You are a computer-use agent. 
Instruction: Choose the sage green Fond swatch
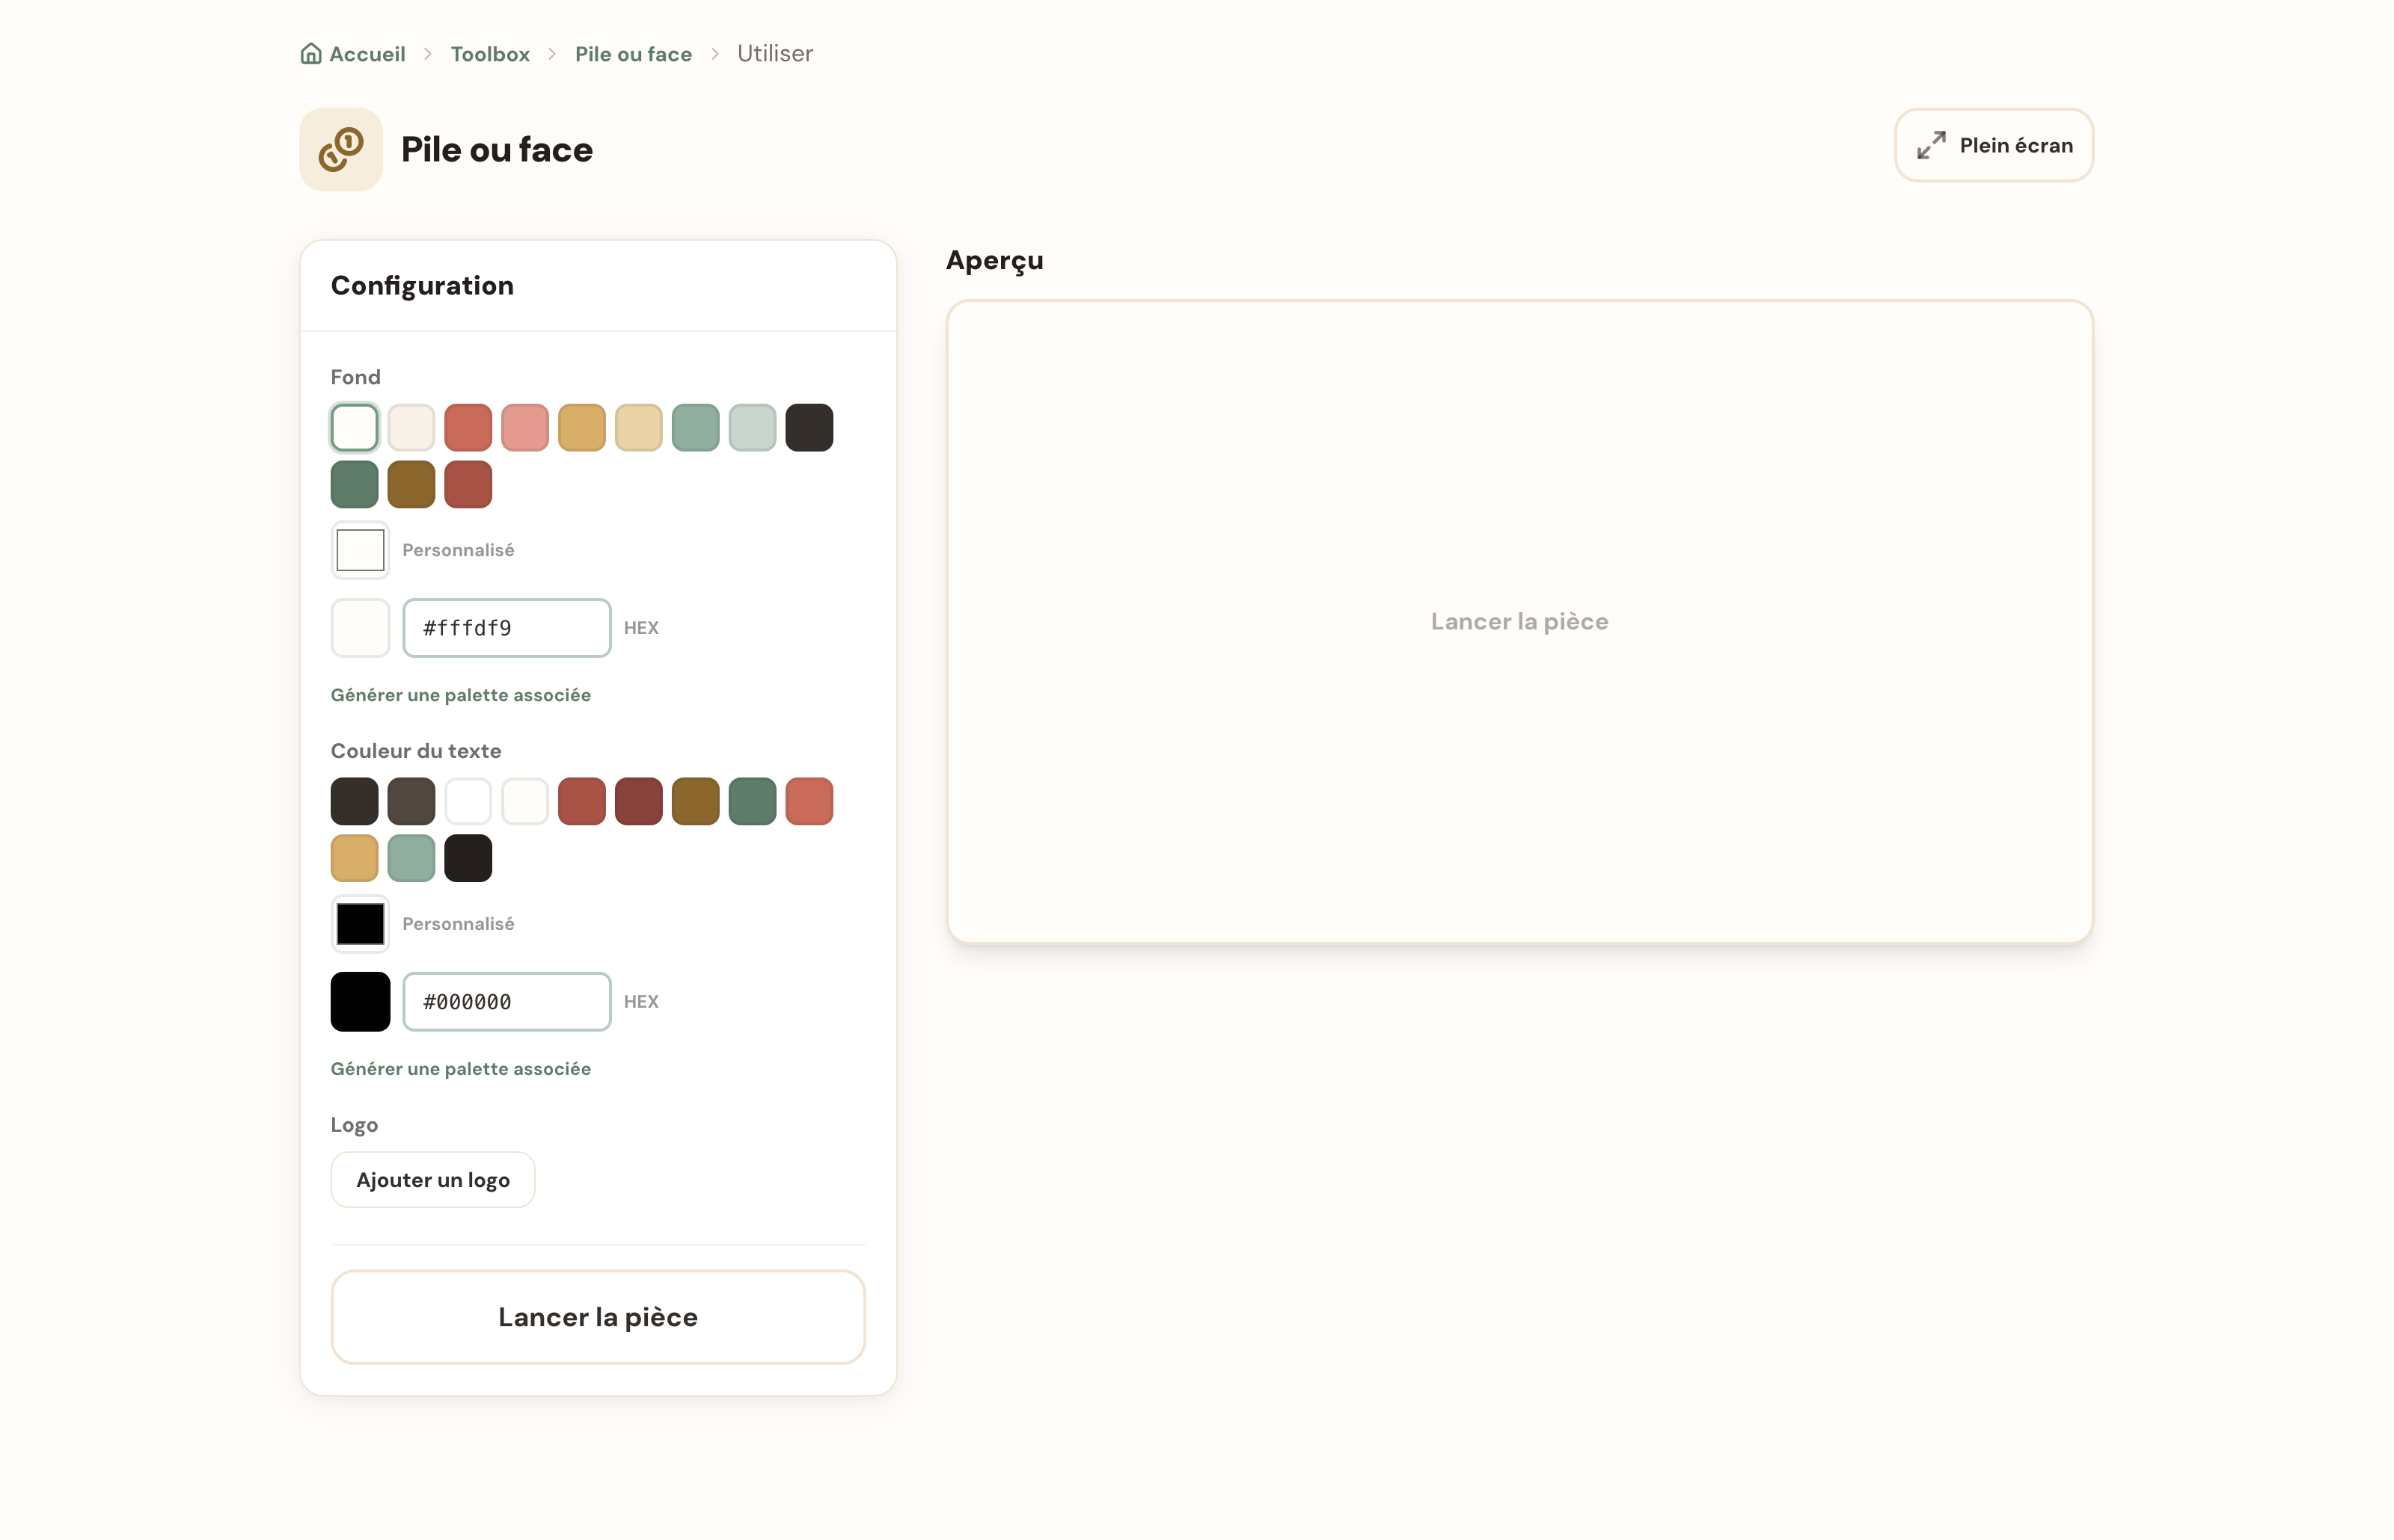pos(695,428)
